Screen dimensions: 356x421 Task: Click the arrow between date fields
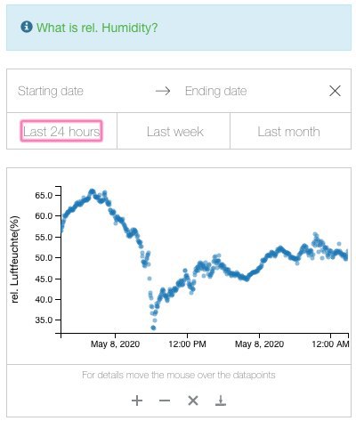click(x=163, y=91)
